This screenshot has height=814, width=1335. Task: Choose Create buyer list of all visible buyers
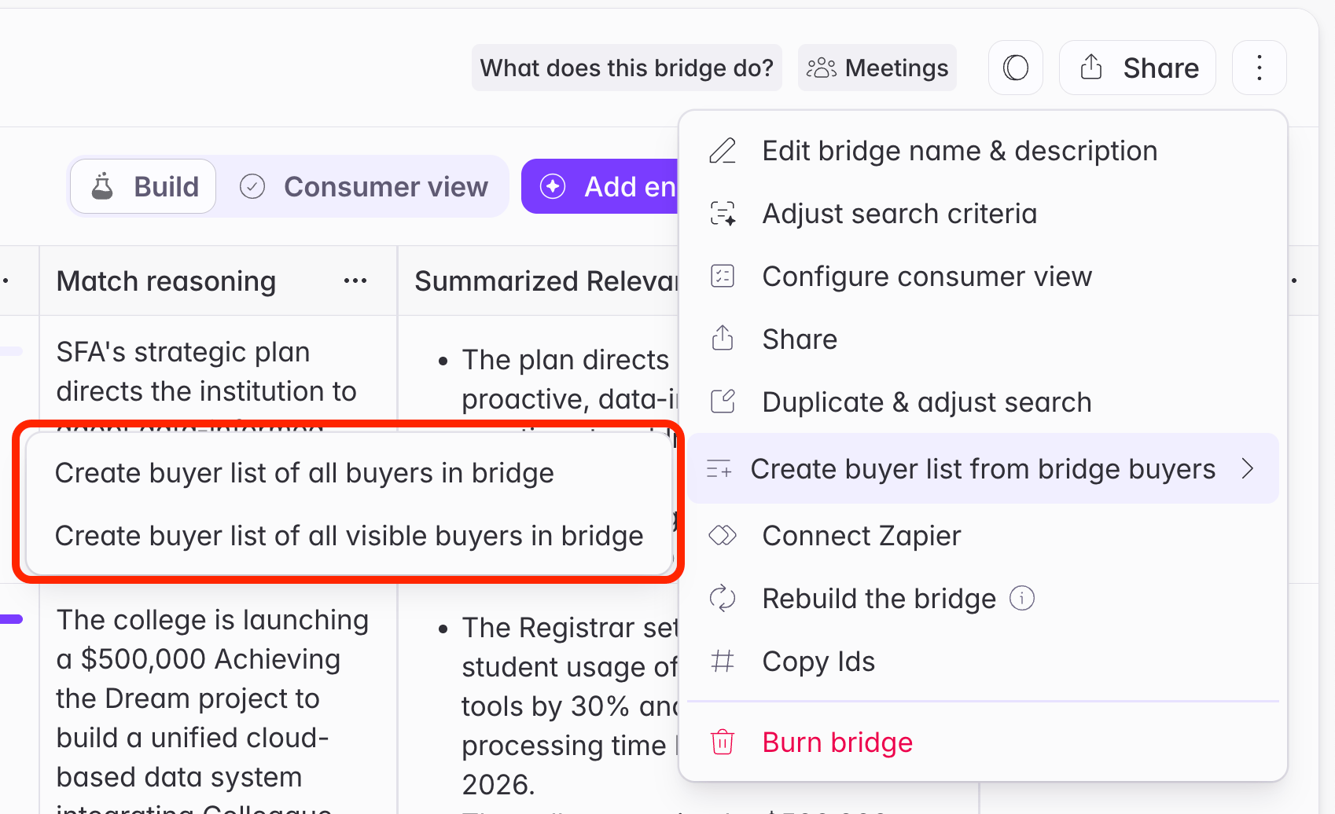pos(349,536)
